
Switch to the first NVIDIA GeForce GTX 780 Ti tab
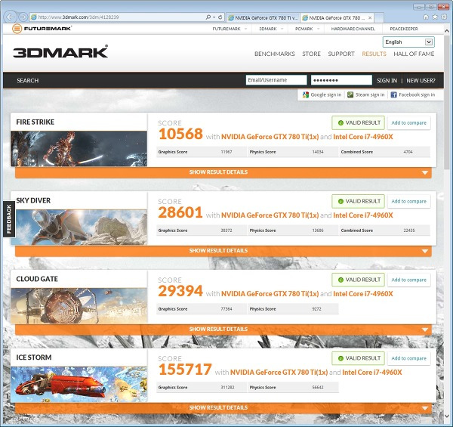coord(263,17)
